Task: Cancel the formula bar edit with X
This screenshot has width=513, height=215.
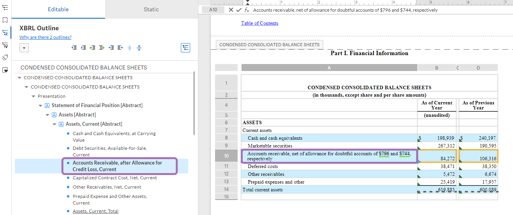Action: (x=231, y=10)
